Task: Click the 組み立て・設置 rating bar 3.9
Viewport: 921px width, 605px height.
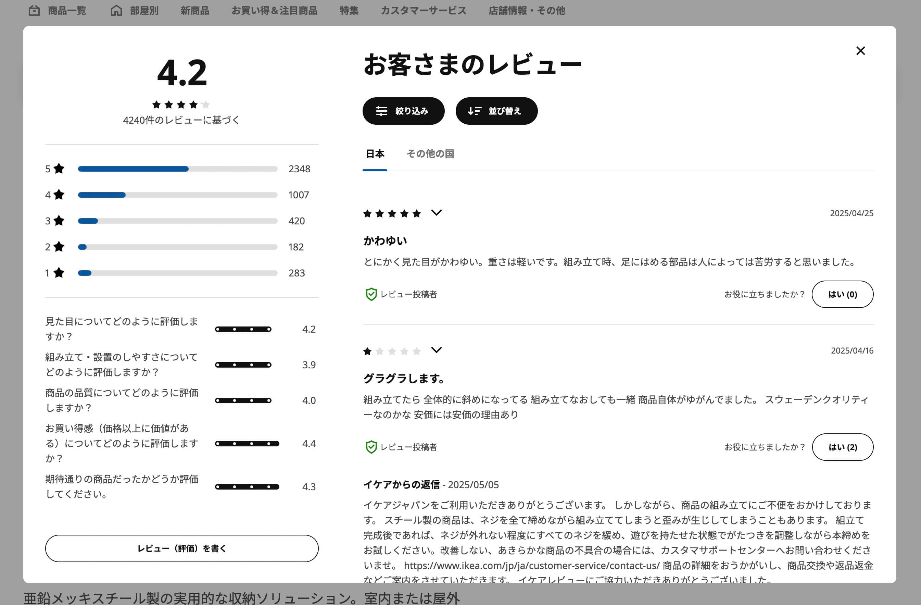Action: tap(243, 365)
